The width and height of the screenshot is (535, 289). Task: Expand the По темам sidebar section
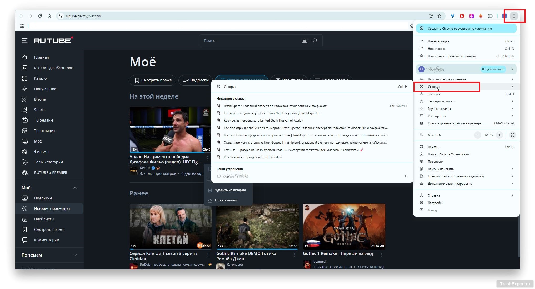[x=75, y=255]
